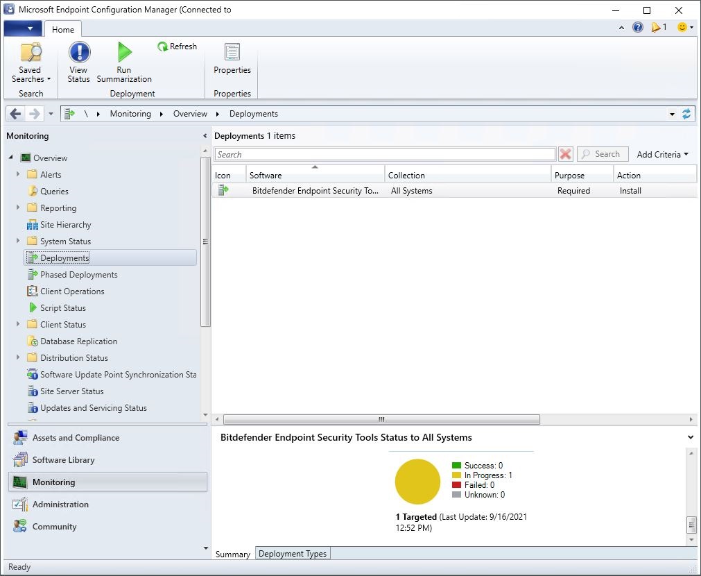This screenshot has height=576, width=701.
Task: Open the Site Hierarchy node
Action: (x=64, y=224)
